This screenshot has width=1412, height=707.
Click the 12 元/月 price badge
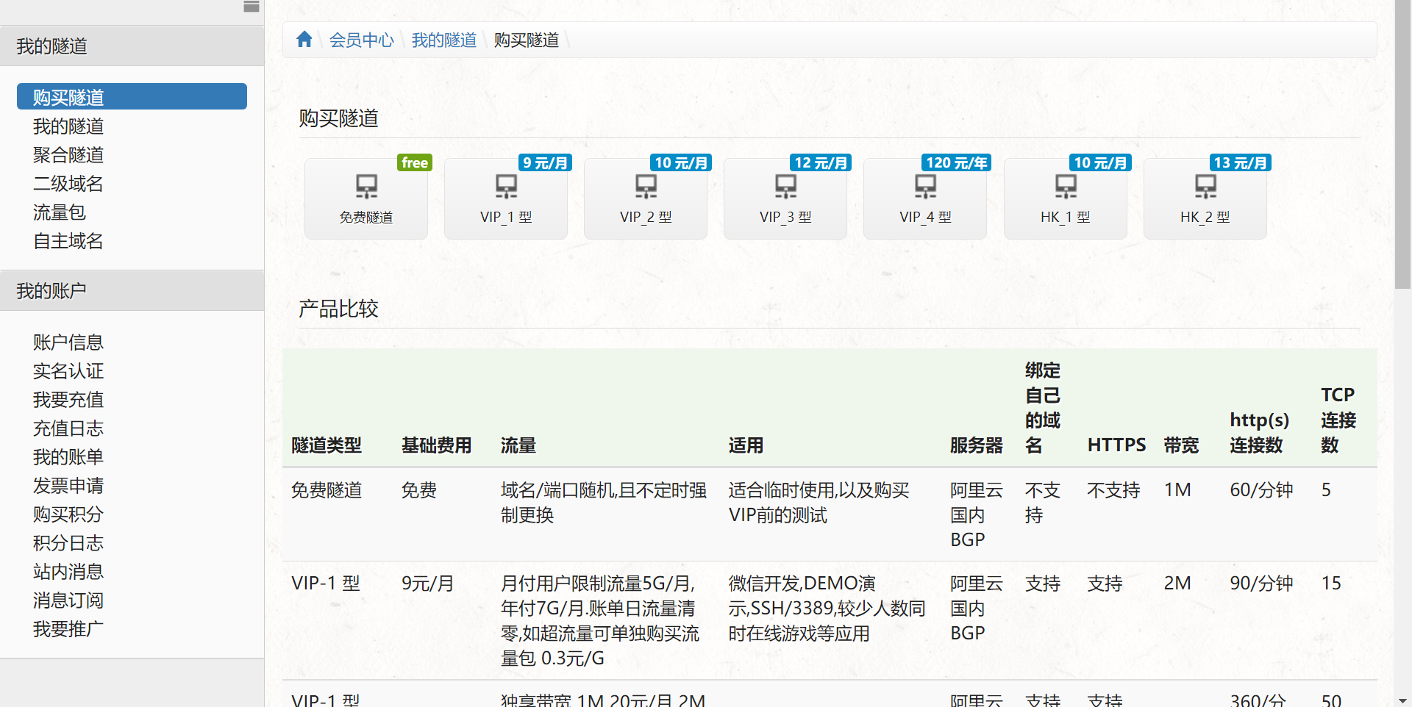pos(821,162)
